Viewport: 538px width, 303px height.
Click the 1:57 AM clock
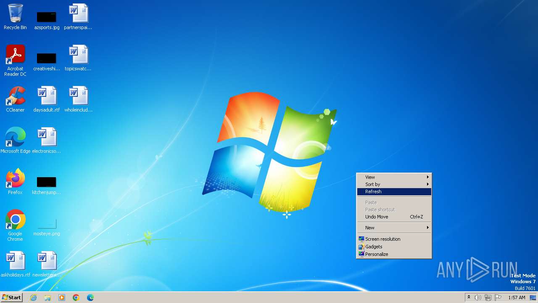[517, 298]
